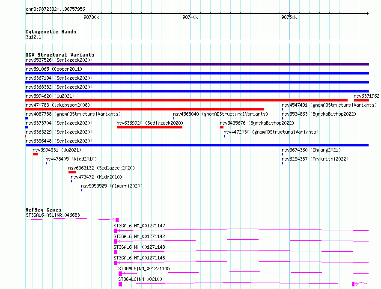This screenshot has width=381, height=289.
Task: Click the 98730k ruler tick label
Action: click(91, 17)
